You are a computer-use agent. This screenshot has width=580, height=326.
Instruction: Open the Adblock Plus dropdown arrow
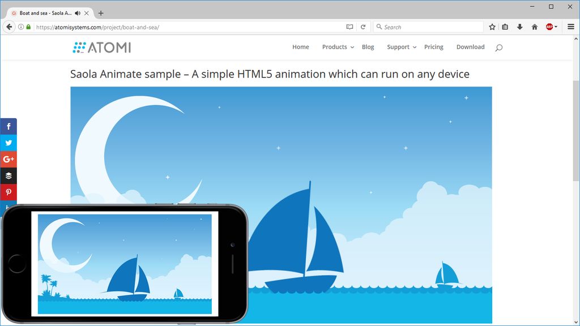tap(555, 27)
